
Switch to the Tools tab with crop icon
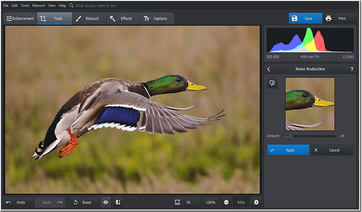pyautogui.click(x=55, y=18)
